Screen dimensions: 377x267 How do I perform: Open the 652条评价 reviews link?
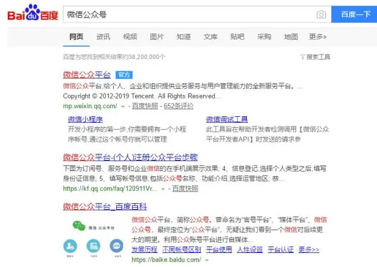click(179, 106)
